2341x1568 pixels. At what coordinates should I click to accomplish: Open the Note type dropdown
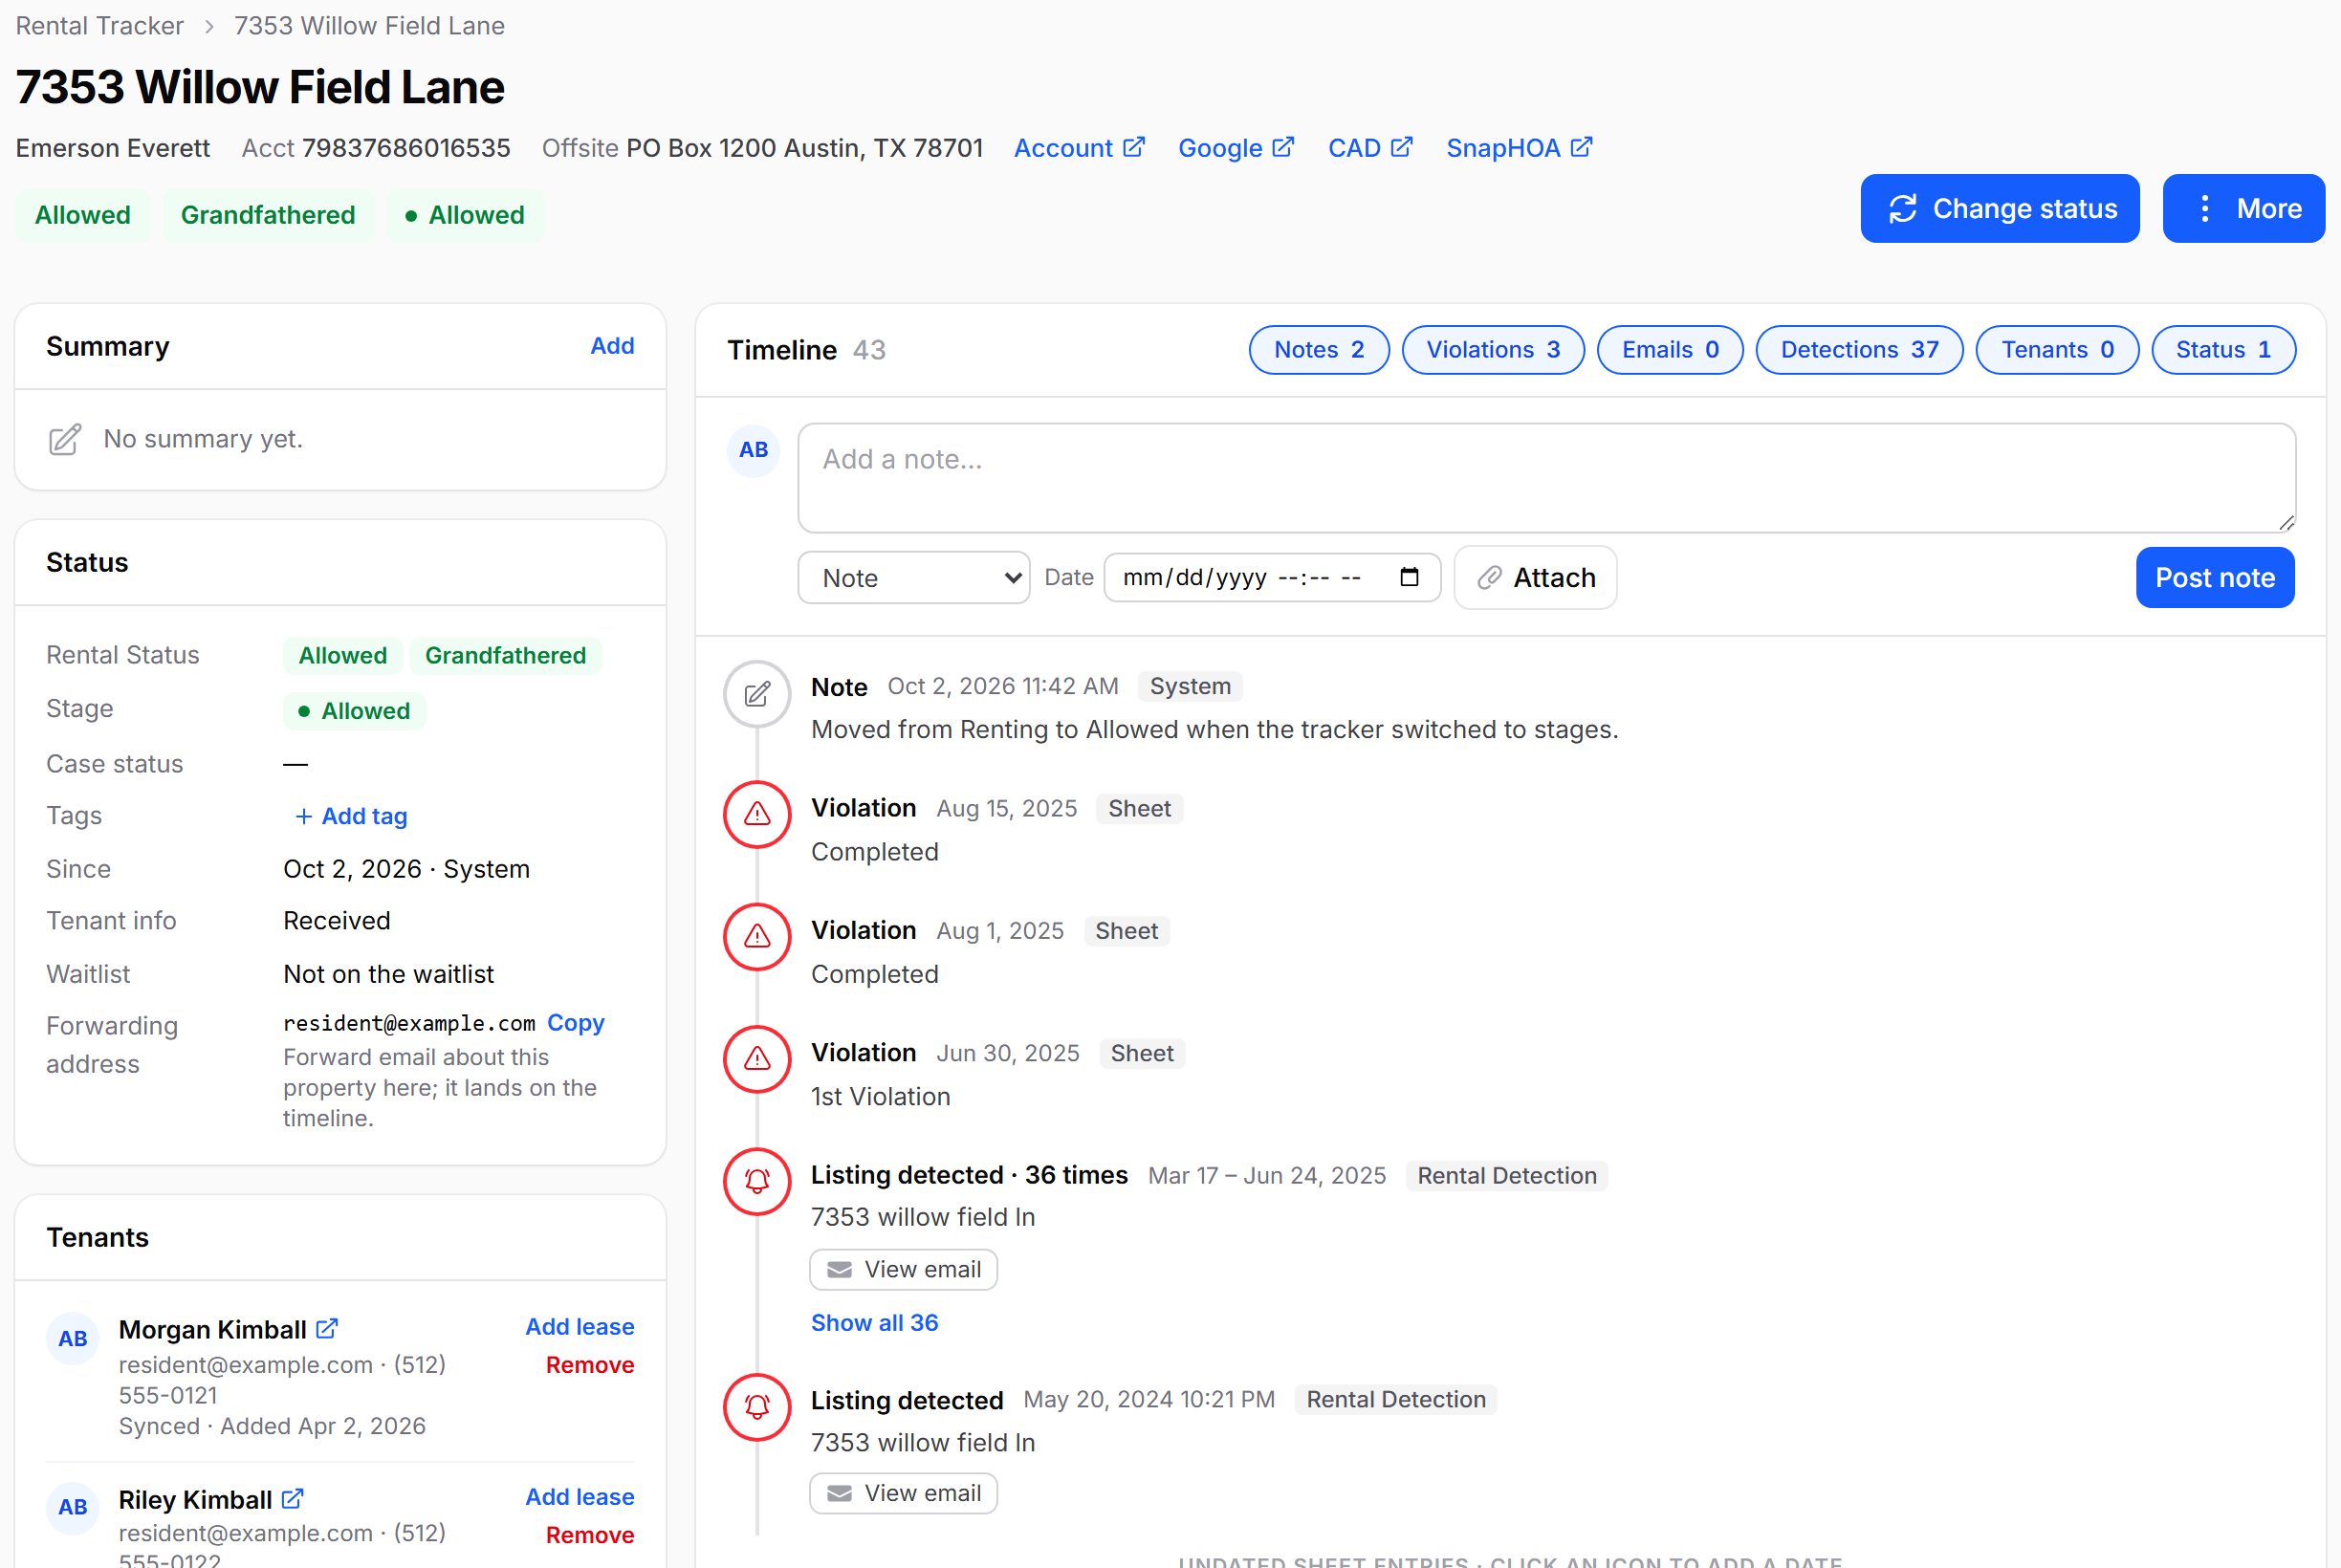point(913,578)
